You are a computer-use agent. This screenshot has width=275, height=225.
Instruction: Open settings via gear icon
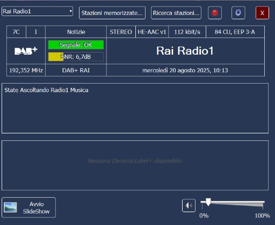click(238, 13)
